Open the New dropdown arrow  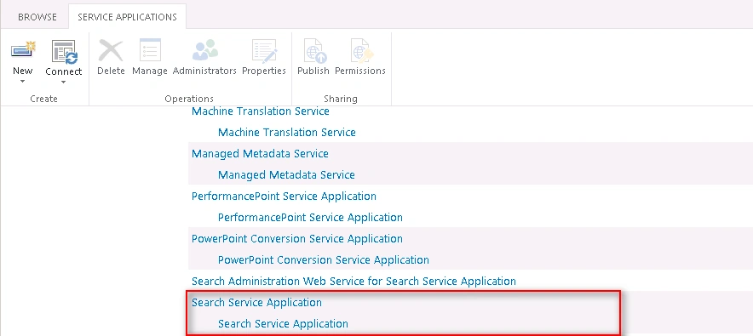[x=22, y=82]
